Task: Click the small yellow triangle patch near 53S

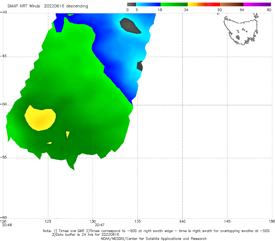Action: pyautogui.click(x=68, y=135)
